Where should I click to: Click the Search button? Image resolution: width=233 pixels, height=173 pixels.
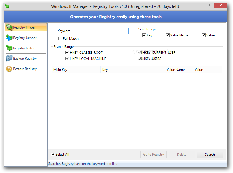210,155
